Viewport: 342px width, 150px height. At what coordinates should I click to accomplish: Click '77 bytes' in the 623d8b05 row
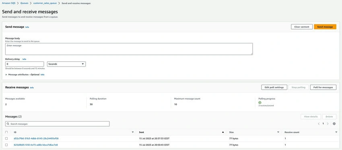234,145
